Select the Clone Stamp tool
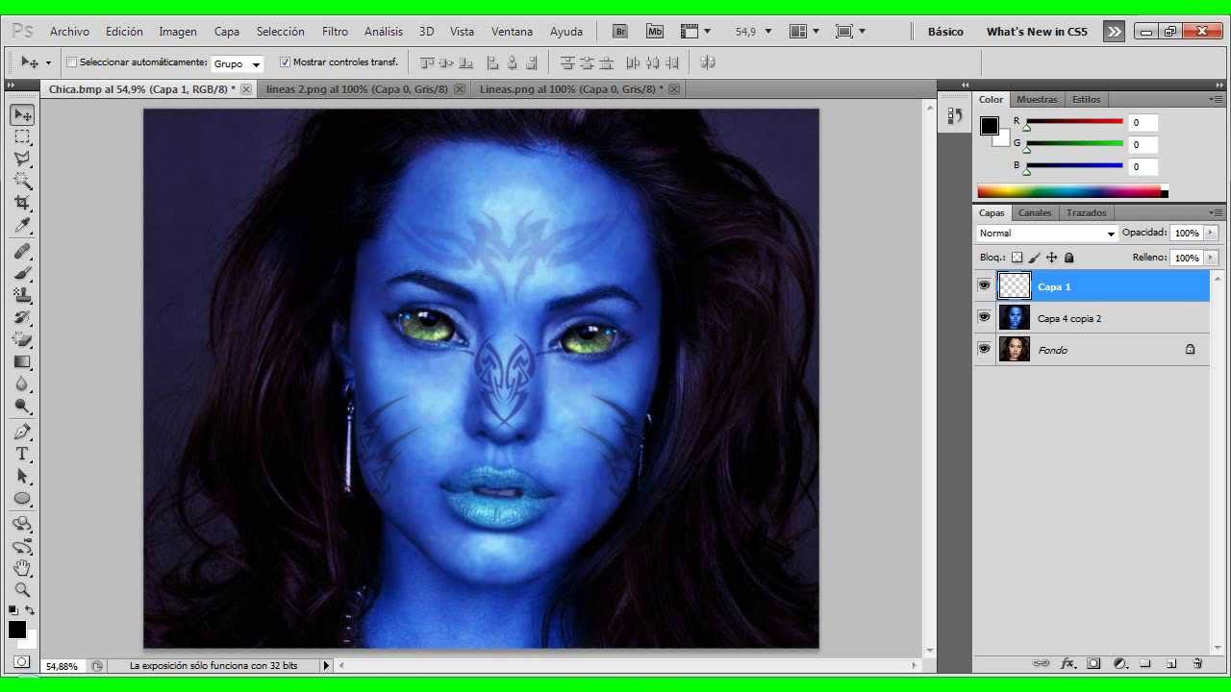The image size is (1231, 692). click(22, 296)
